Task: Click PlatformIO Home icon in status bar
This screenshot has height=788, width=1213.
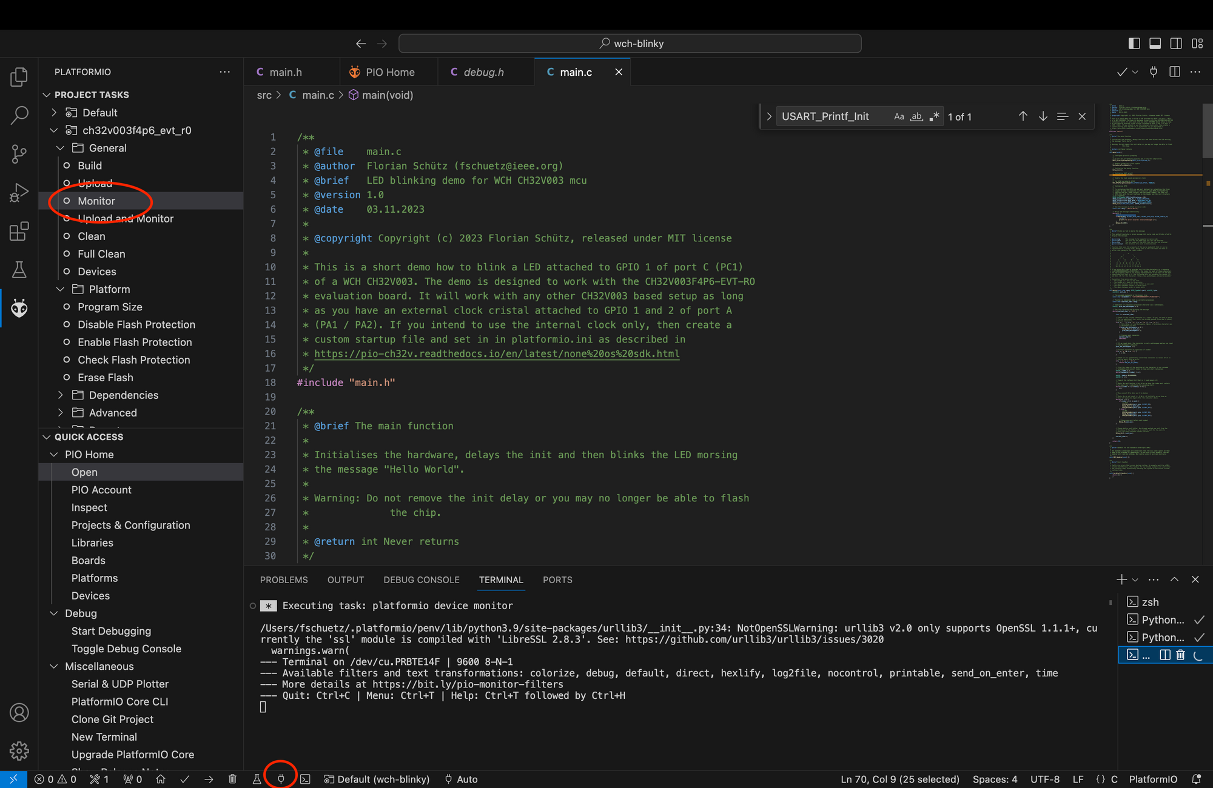Action: click(x=161, y=779)
